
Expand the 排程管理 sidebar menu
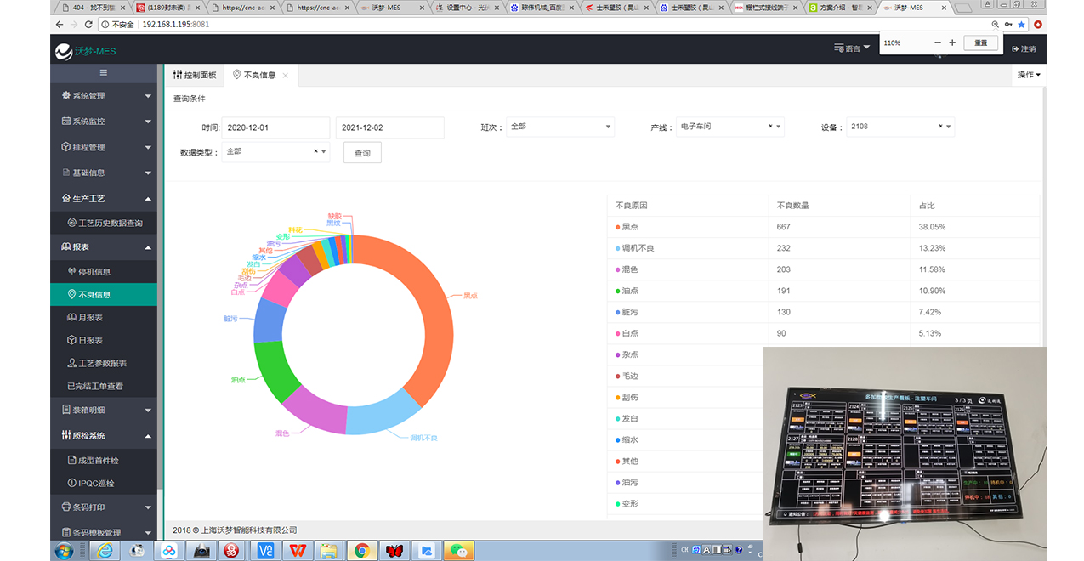(x=104, y=147)
